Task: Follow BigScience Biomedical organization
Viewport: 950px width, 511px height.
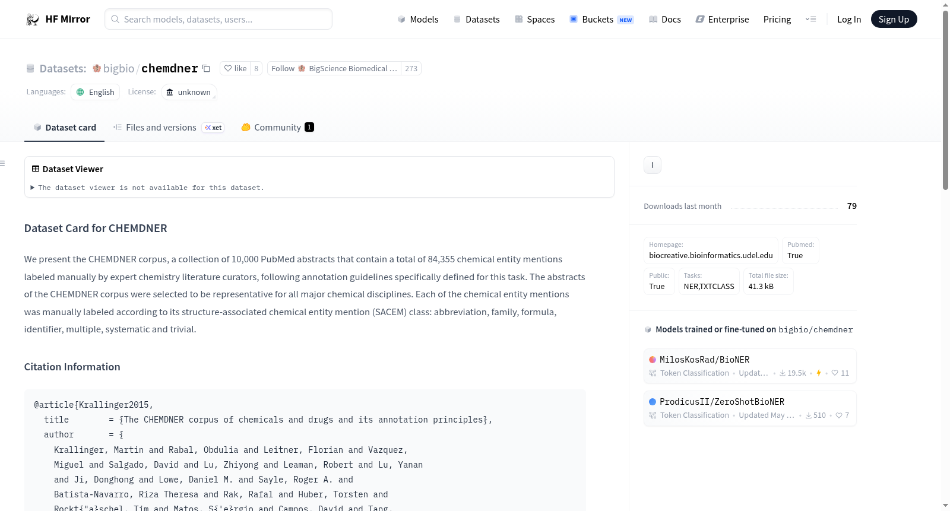Action: (x=334, y=68)
